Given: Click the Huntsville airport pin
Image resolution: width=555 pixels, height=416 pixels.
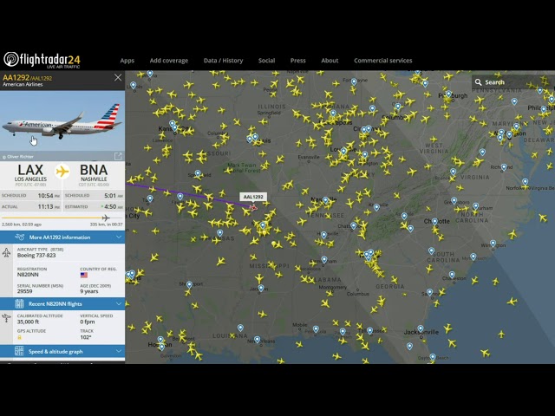Looking at the screenshot, I should (x=323, y=235).
